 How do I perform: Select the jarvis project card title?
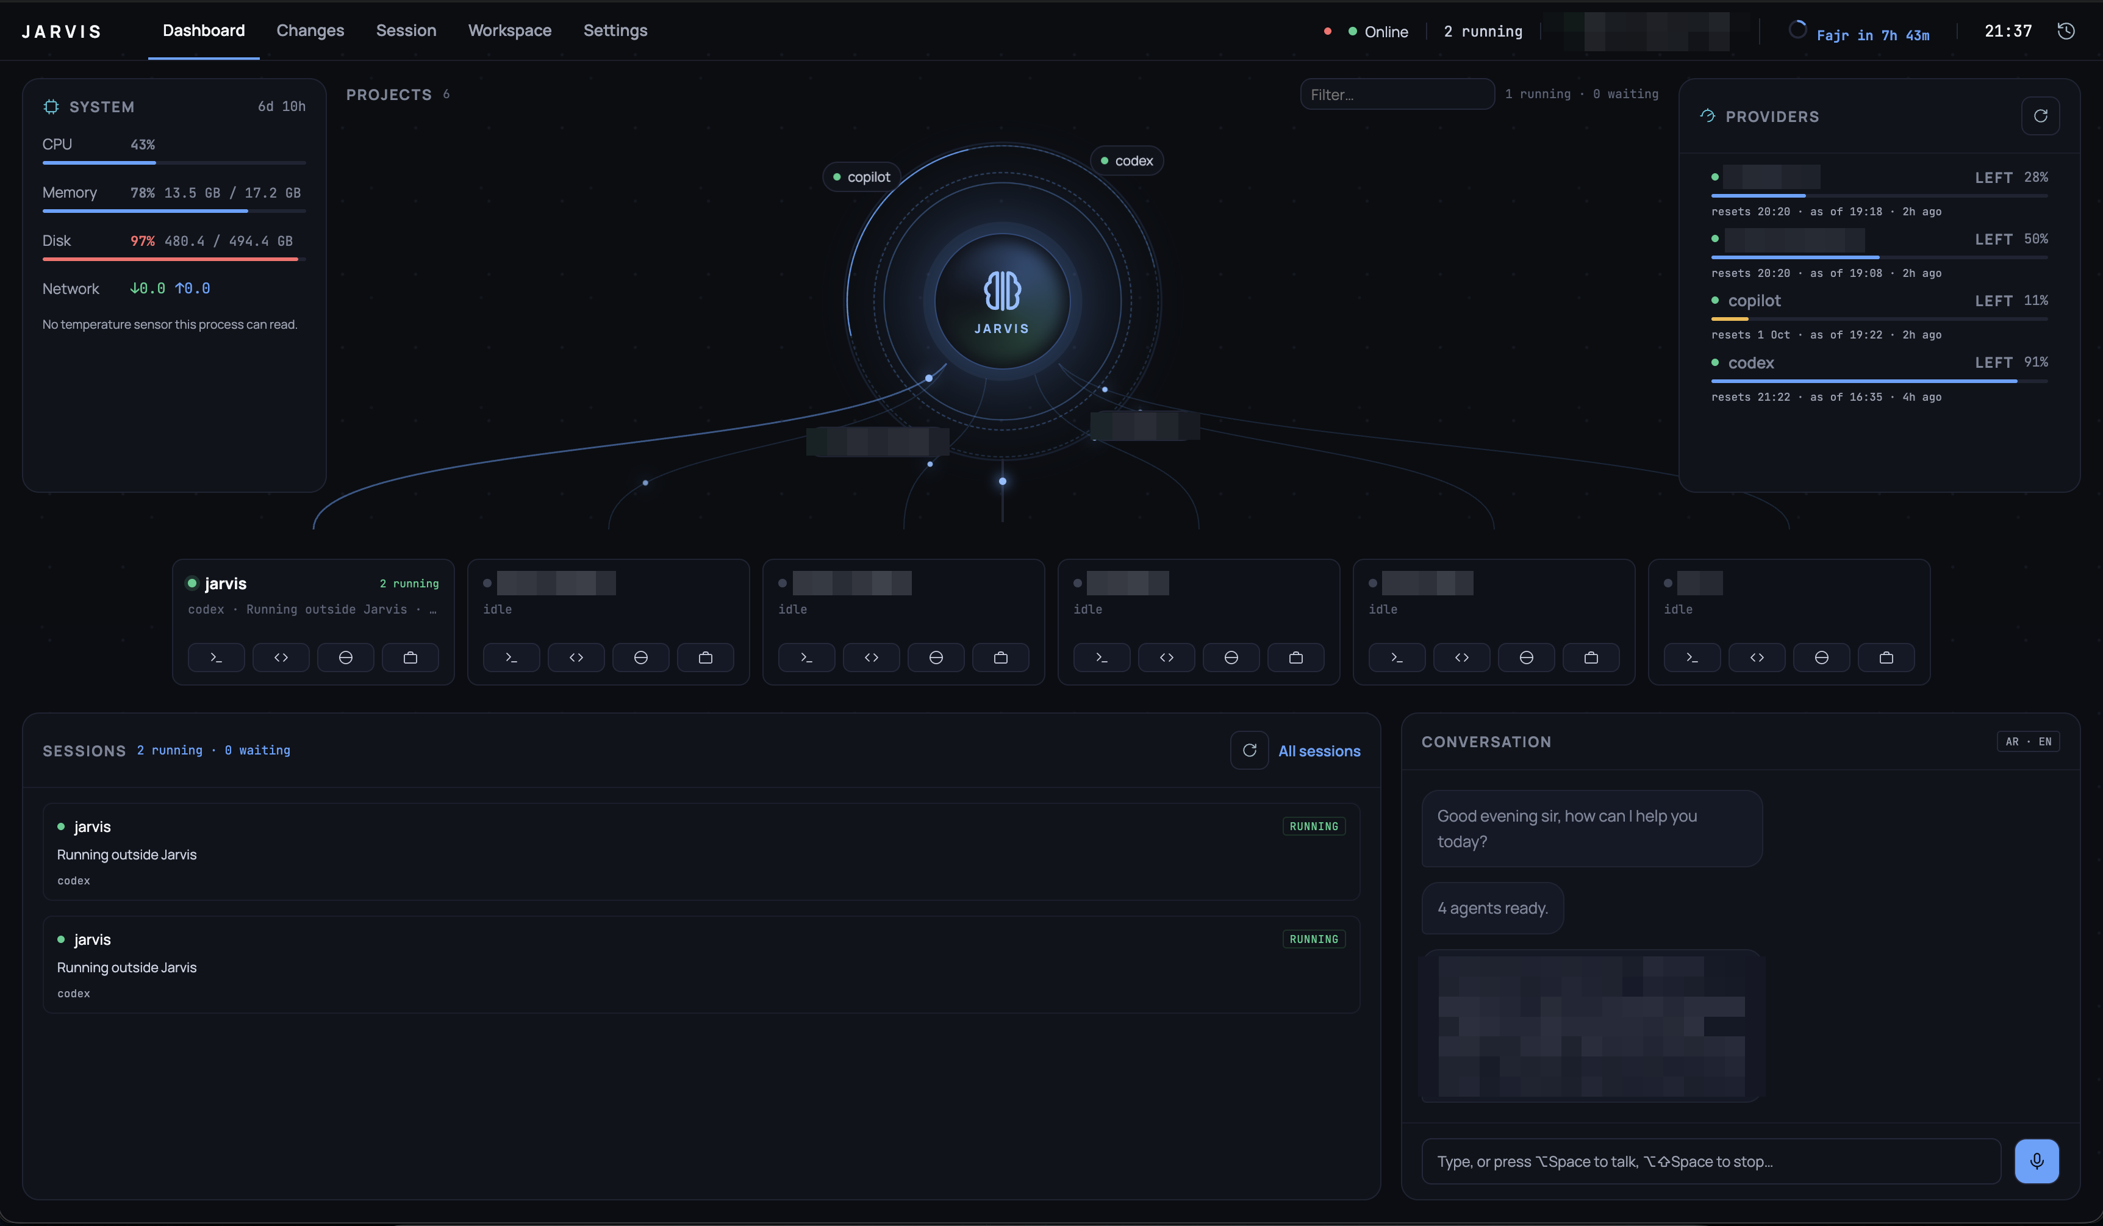coord(225,584)
